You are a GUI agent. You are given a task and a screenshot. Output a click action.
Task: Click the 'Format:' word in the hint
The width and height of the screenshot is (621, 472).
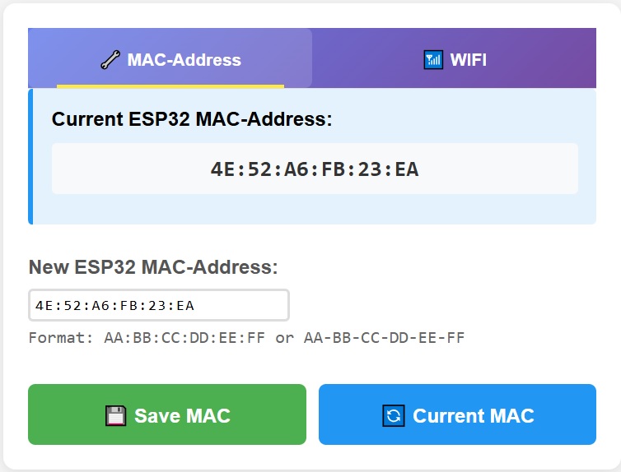tap(62, 338)
